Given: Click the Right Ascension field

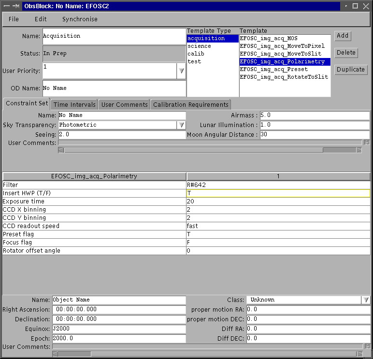Looking at the screenshot, I should [119, 310].
